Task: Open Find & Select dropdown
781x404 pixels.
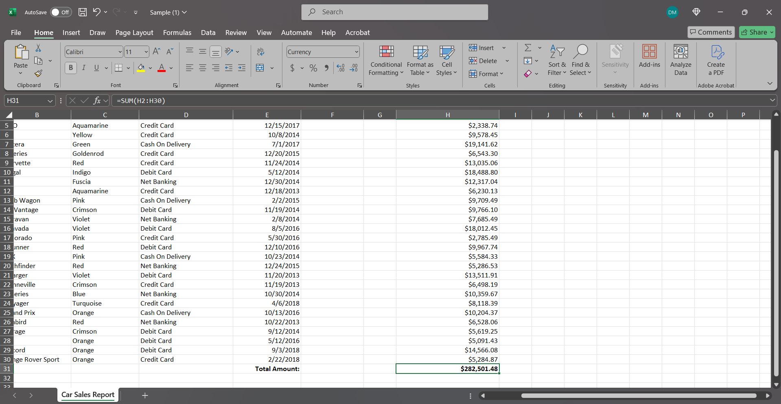Action: 580,60
